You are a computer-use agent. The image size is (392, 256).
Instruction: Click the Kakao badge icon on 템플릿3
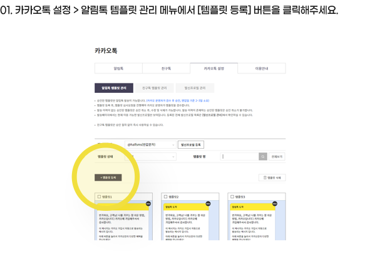pos(275,204)
